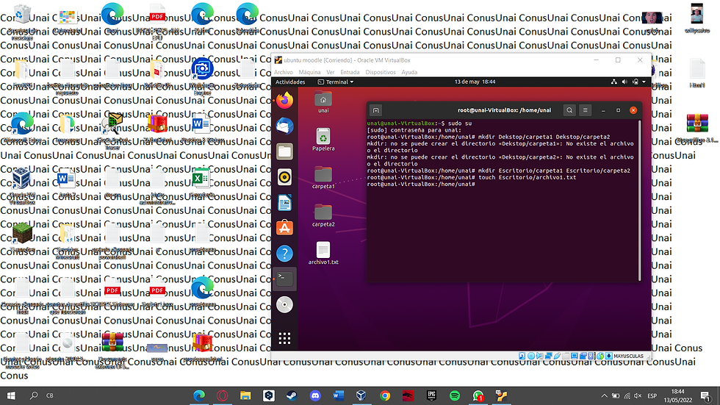The image size is (720, 405).
Task: Open the unai home folder on Ubuntu desktop
Action: coord(323,102)
